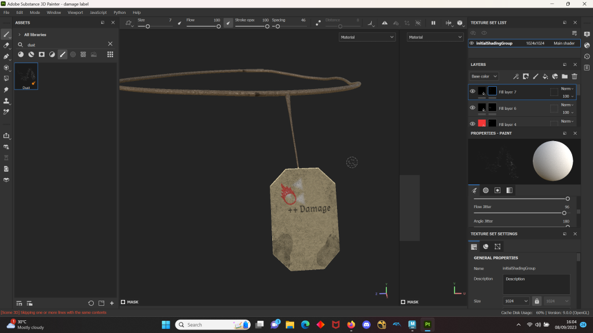Select the Fill layer 6 row
The width and height of the screenshot is (593, 333).
[x=524, y=108]
